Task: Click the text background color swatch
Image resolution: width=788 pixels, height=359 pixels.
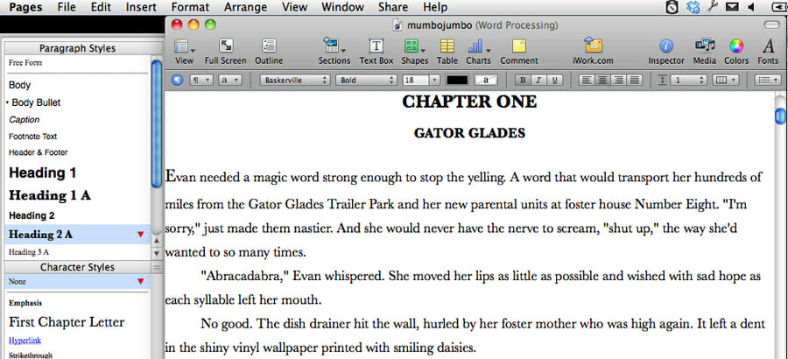Action: [486, 80]
